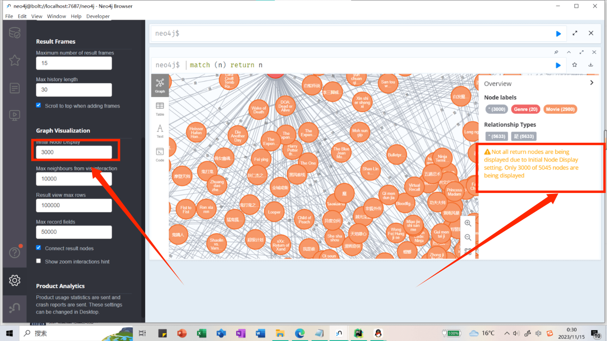Open the Window menu

[x=57, y=16]
